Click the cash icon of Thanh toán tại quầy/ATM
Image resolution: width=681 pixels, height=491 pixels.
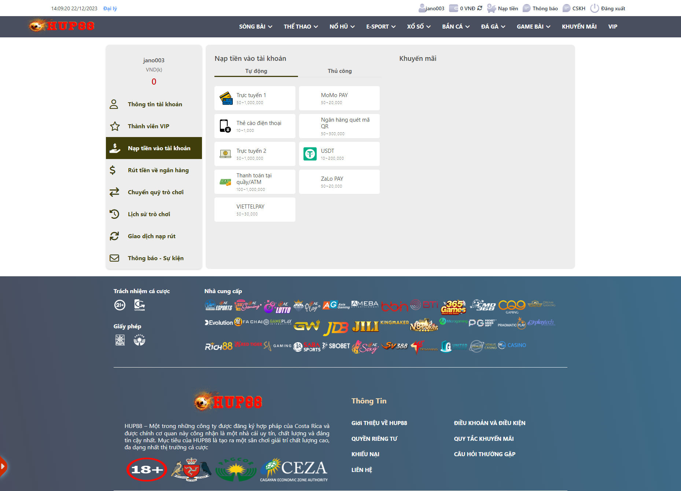pos(225,182)
